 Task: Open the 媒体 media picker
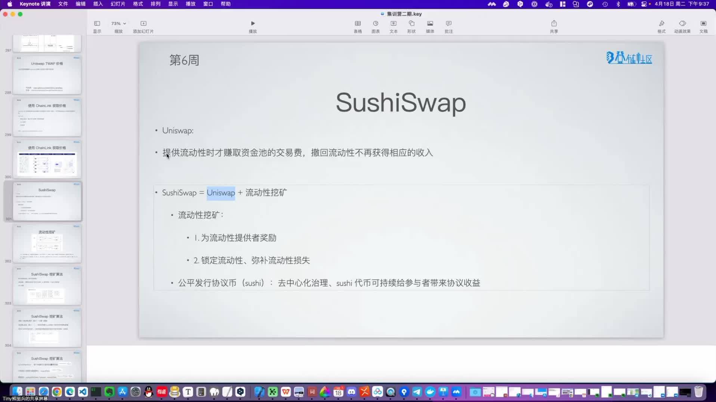point(430,27)
